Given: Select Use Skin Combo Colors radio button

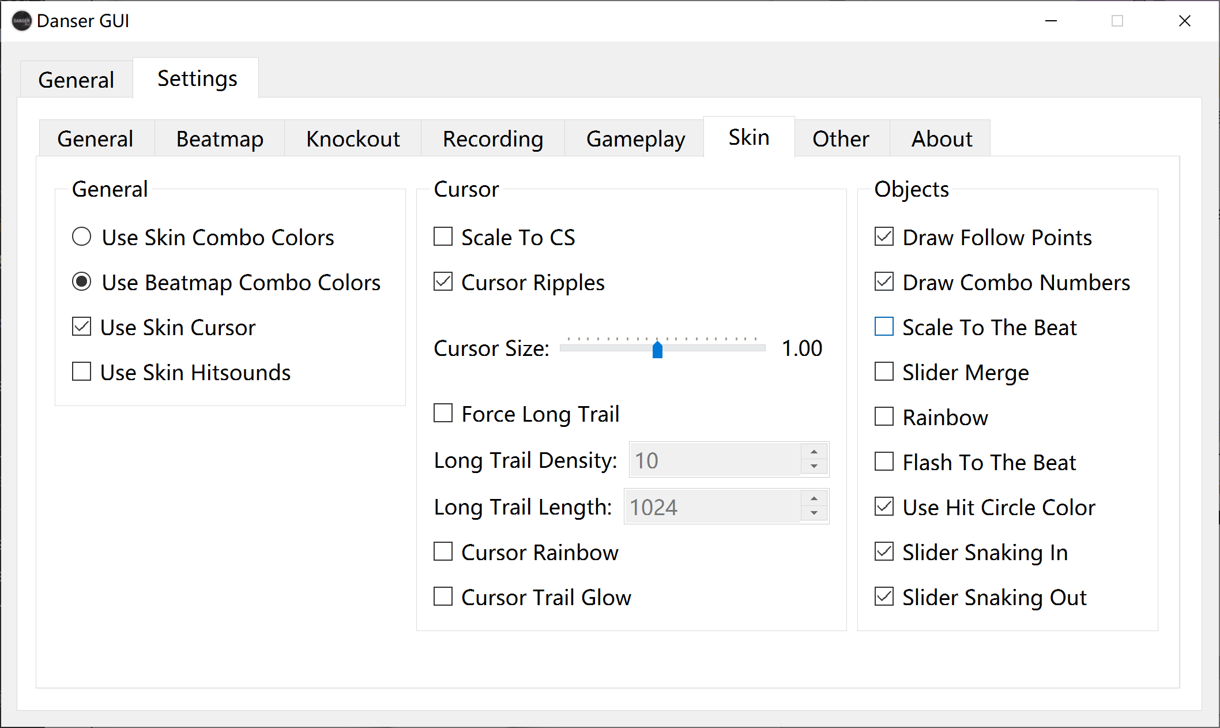Looking at the screenshot, I should pyautogui.click(x=81, y=236).
